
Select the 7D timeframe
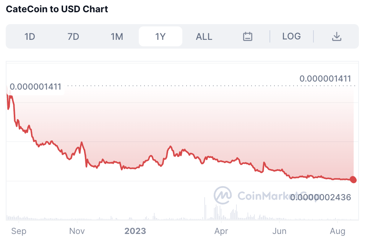[x=73, y=36]
